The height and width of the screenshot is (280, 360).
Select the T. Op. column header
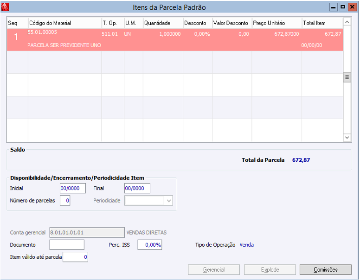113,23
